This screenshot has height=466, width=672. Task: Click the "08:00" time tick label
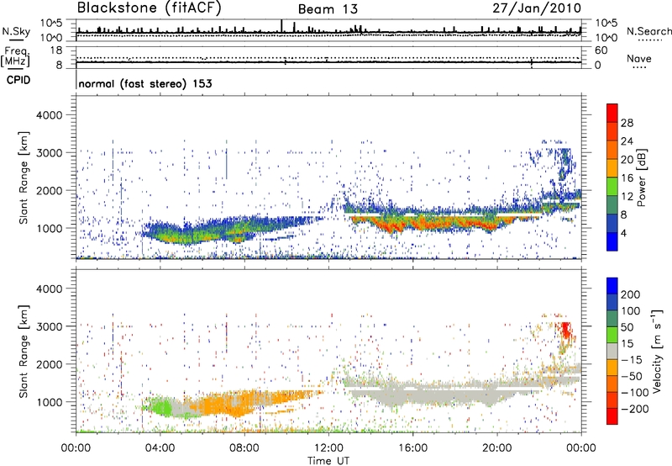244,448
